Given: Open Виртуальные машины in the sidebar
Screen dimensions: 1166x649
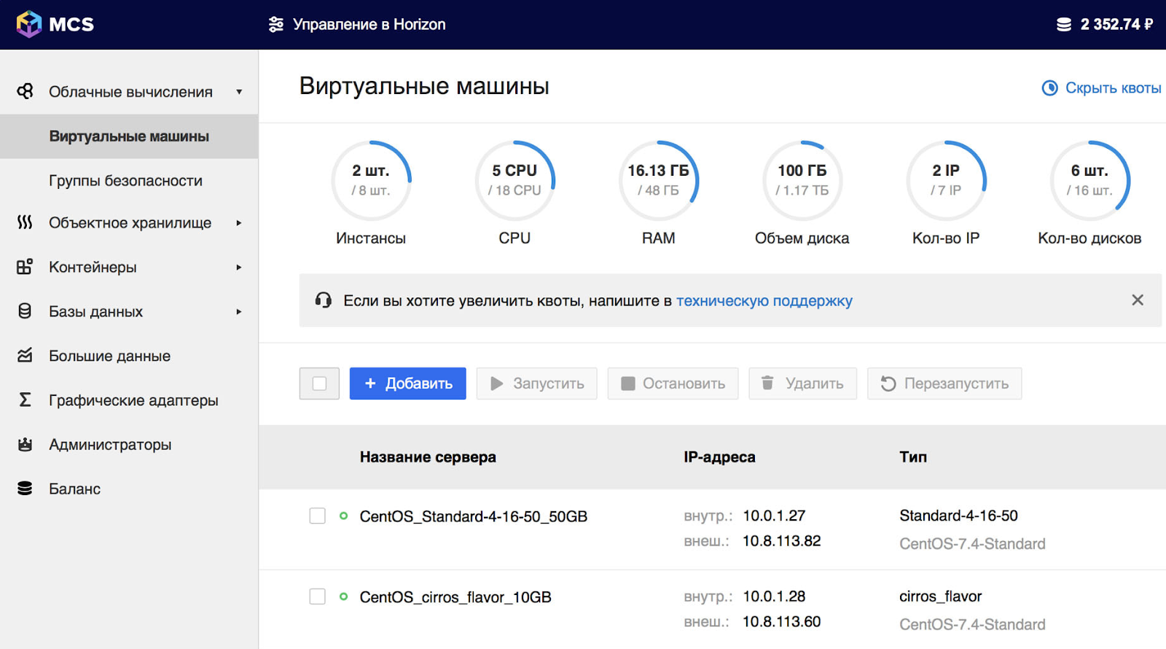Looking at the screenshot, I should pos(129,136).
